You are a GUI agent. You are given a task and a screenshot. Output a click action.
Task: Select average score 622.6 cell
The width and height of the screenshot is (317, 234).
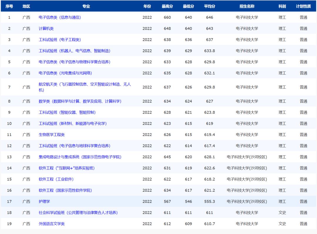coord(210,168)
